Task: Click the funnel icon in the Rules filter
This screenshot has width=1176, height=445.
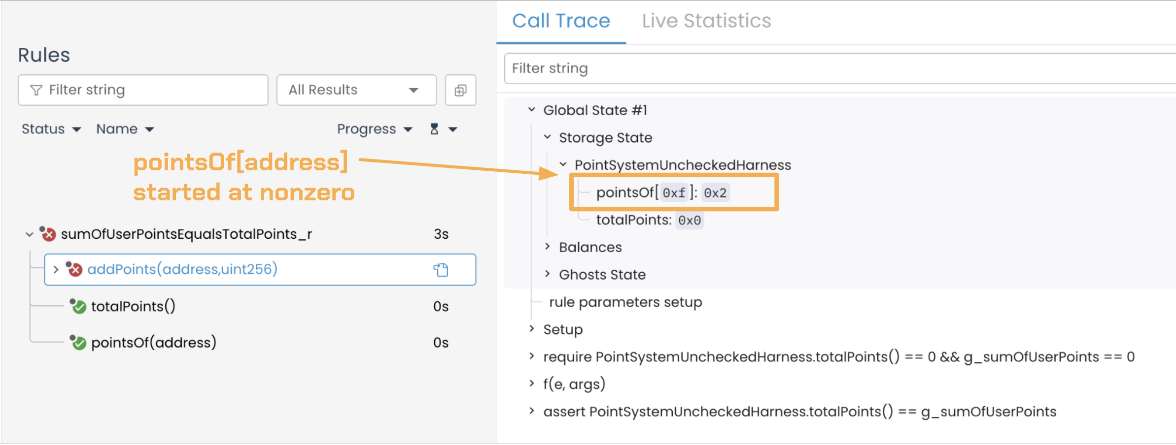Action: pos(36,90)
